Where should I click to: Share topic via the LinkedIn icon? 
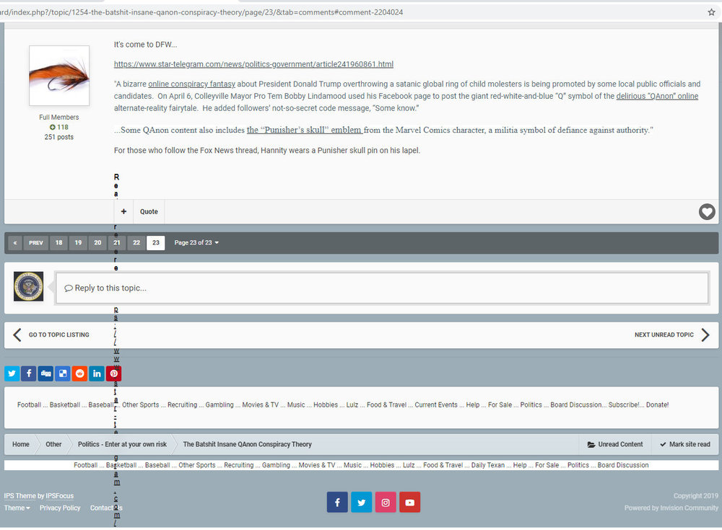click(97, 374)
